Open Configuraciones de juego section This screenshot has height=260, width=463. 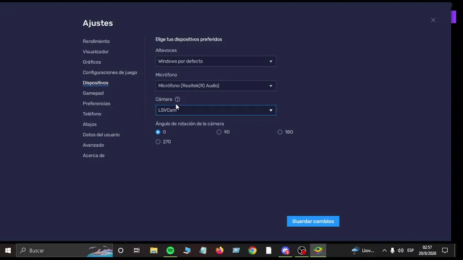(110, 73)
